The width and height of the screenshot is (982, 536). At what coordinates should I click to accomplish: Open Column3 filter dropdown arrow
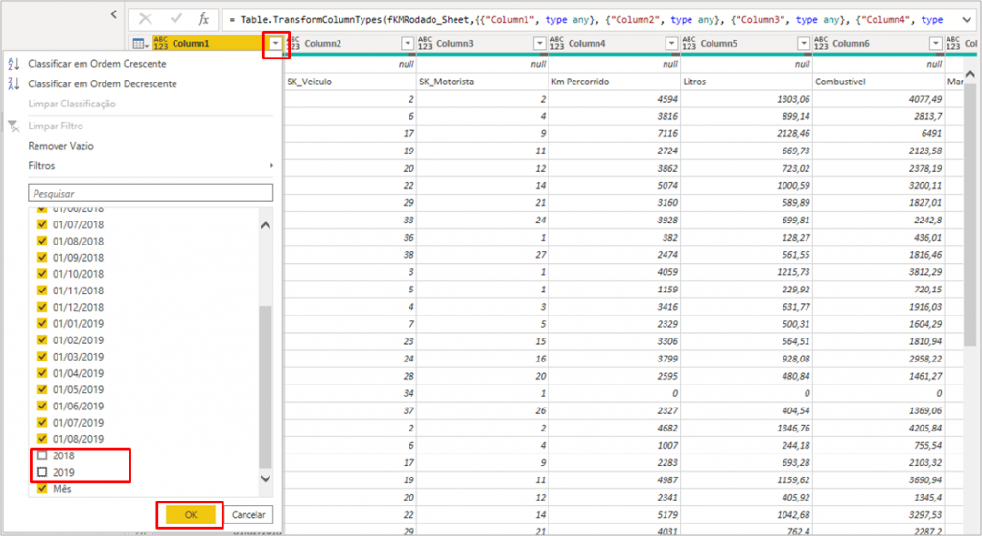[540, 43]
